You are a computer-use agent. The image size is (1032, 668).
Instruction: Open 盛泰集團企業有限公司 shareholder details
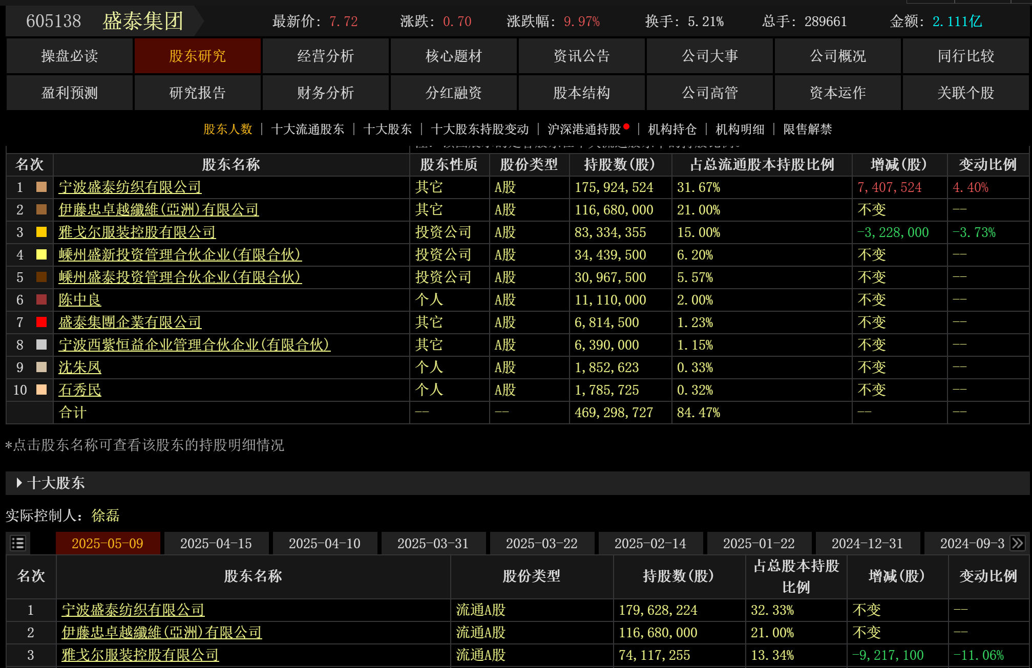tap(130, 322)
